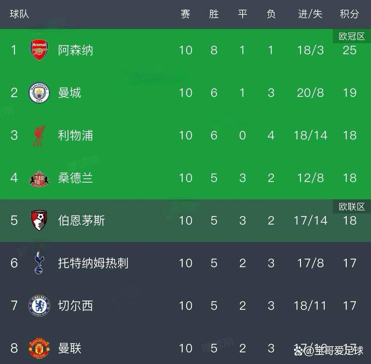The image size is (371, 364).
Task: Select the 胜 column header
Action: coord(214,14)
